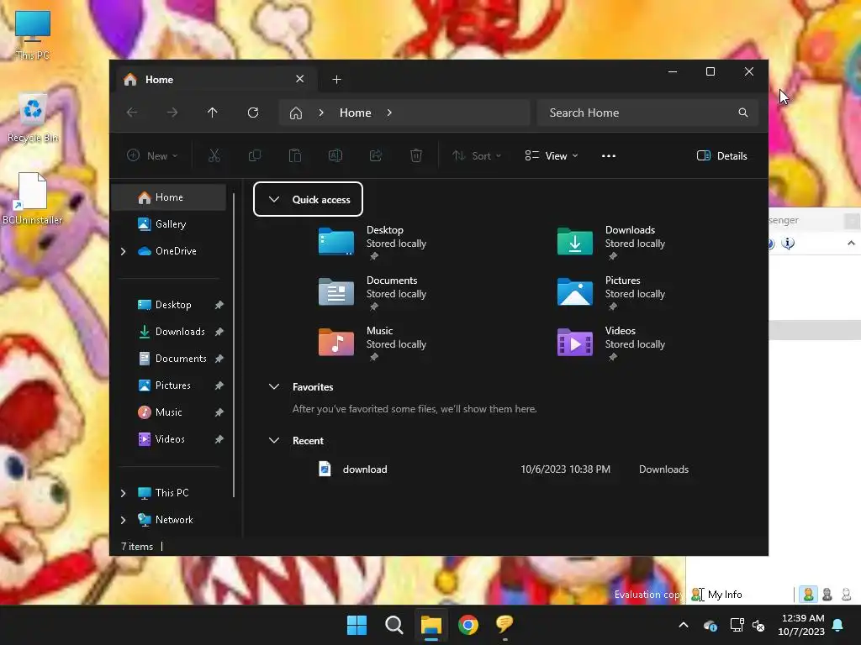Click chevron after Home in address bar
861x645 pixels.
click(x=389, y=113)
